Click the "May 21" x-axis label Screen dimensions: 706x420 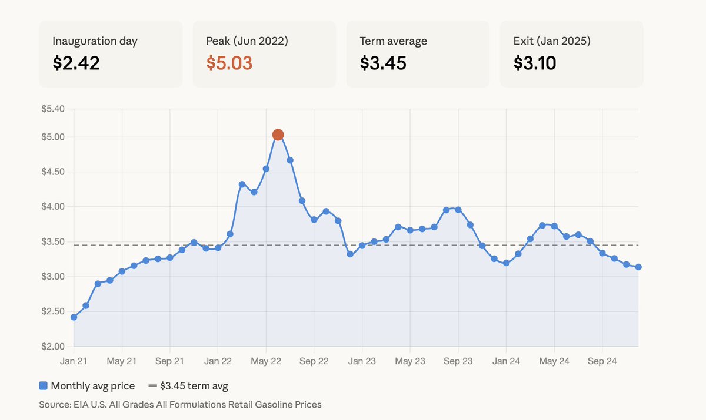tap(122, 361)
